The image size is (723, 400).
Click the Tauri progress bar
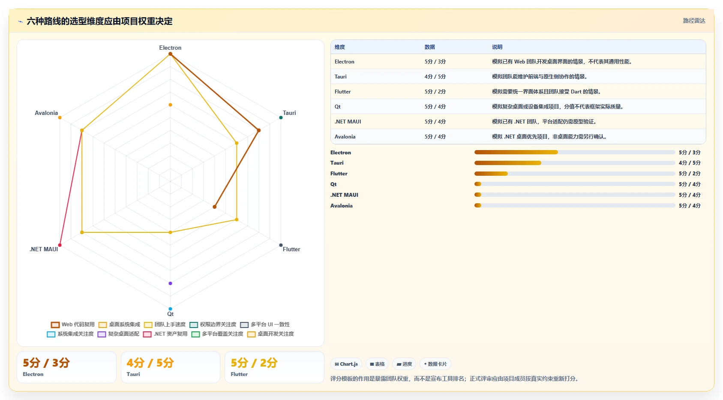click(x=575, y=163)
